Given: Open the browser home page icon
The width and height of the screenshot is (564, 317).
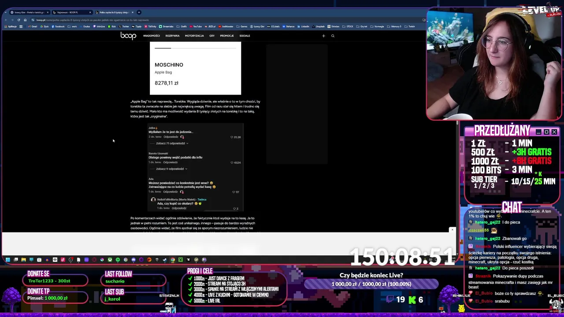Looking at the screenshot, I should [x=25, y=20].
